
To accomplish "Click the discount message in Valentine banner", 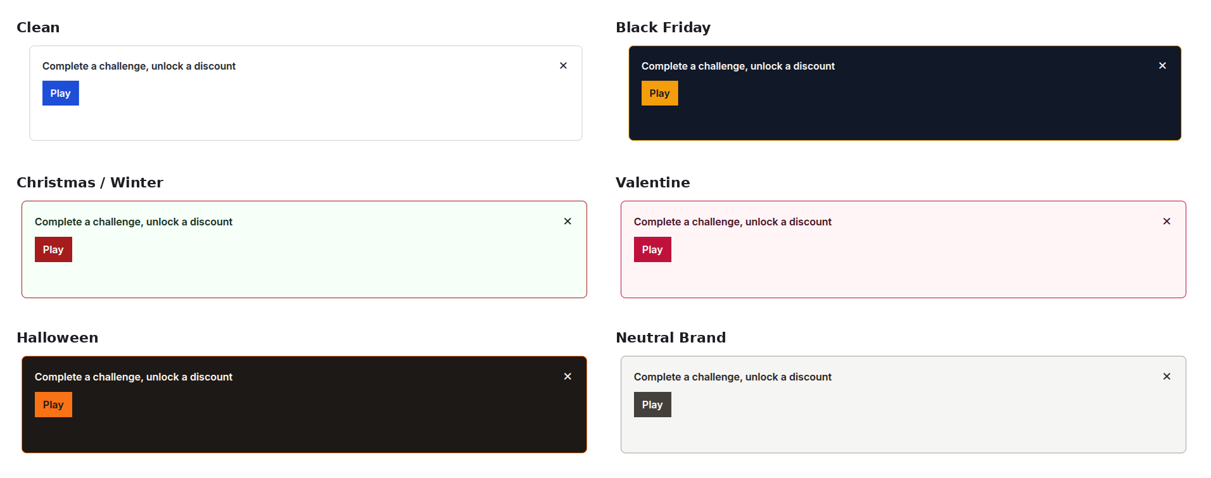I will point(733,222).
